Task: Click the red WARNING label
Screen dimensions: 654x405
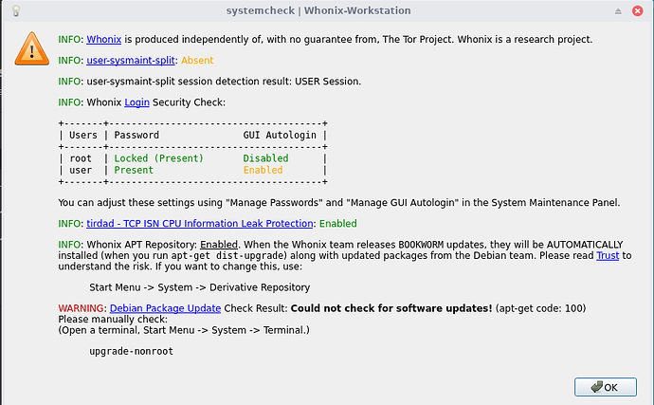Action: pyautogui.click(x=82, y=308)
